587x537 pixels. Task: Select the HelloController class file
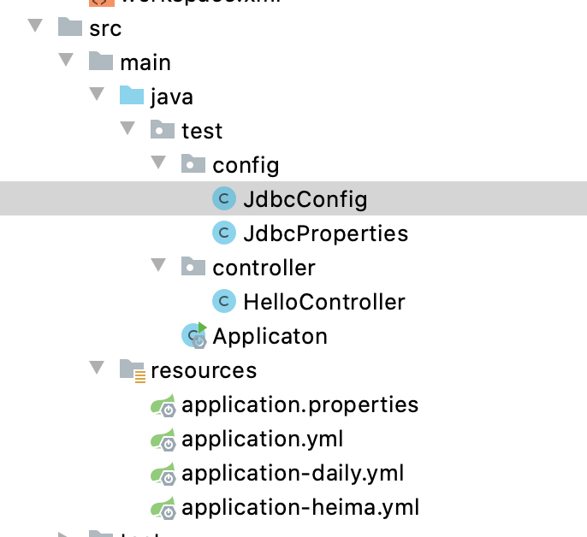[323, 301]
